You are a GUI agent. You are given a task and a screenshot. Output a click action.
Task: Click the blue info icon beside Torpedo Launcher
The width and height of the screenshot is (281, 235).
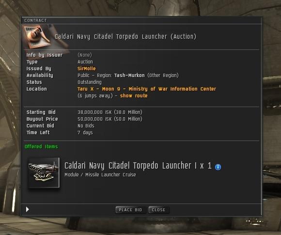point(218,167)
